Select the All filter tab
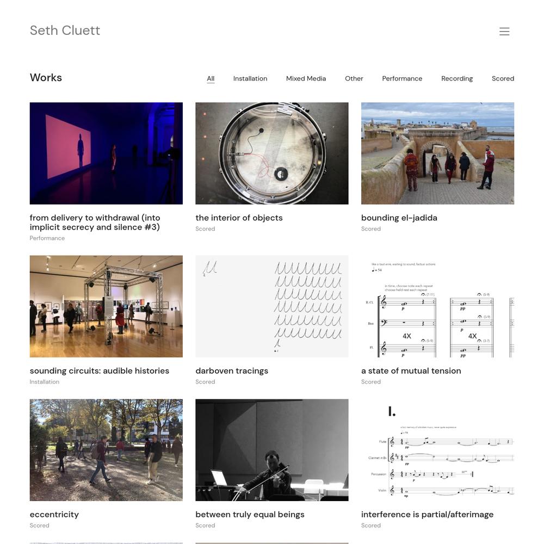Screen dimensions: 544x544 pos(211,78)
